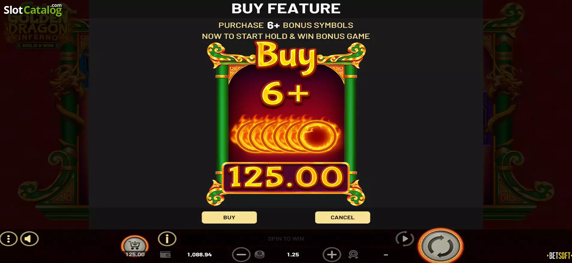Mute the game sound speaker icon
The image size is (572, 263).
click(29, 239)
